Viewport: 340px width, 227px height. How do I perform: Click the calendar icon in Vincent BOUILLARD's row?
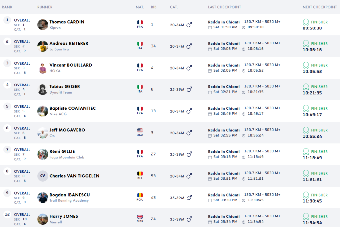click(210, 71)
